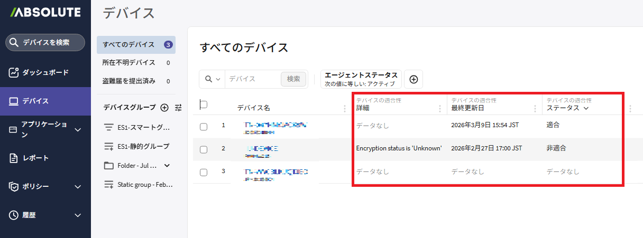Image resolution: width=643 pixels, height=238 pixels.
Task: Open column menu for ステータス header
Action: click(630, 109)
